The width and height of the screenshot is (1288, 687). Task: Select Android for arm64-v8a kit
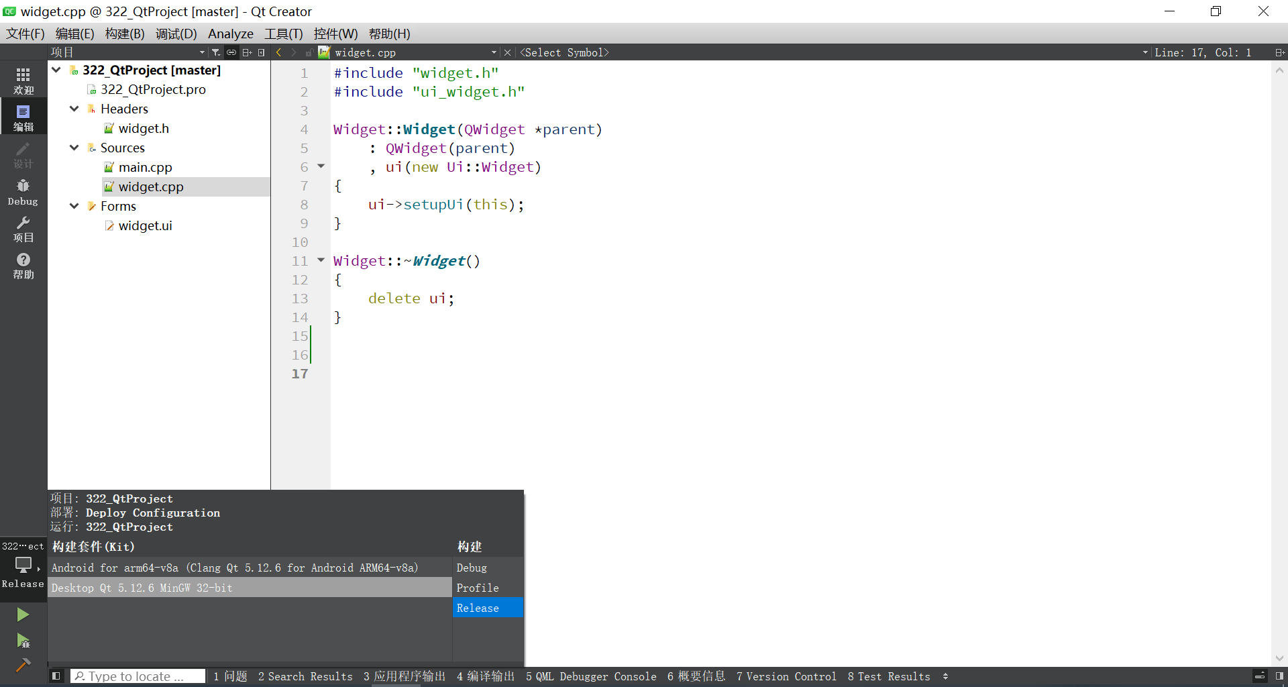pos(250,568)
